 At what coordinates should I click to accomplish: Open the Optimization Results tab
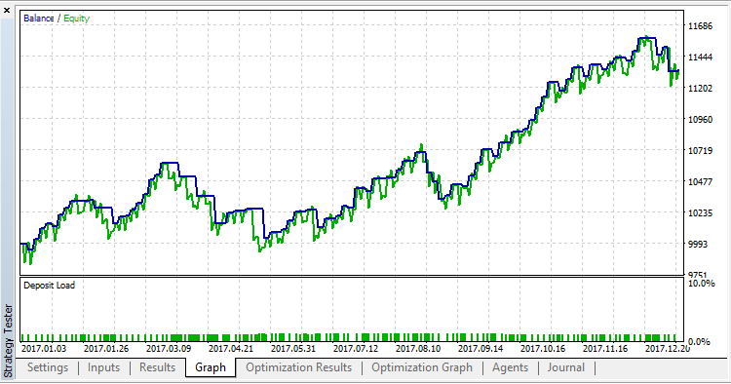(x=299, y=367)
